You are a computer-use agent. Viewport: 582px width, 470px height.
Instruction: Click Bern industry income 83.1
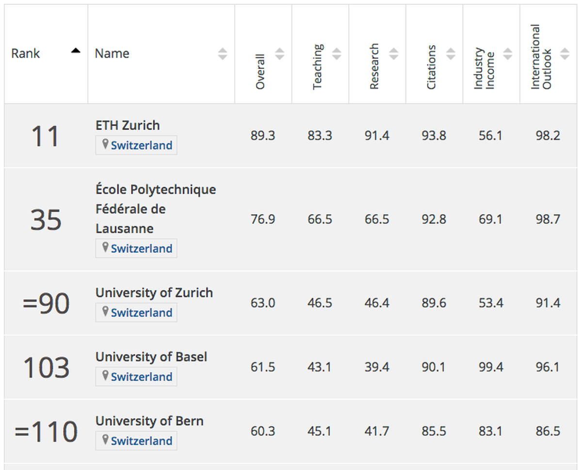(491, 432)
